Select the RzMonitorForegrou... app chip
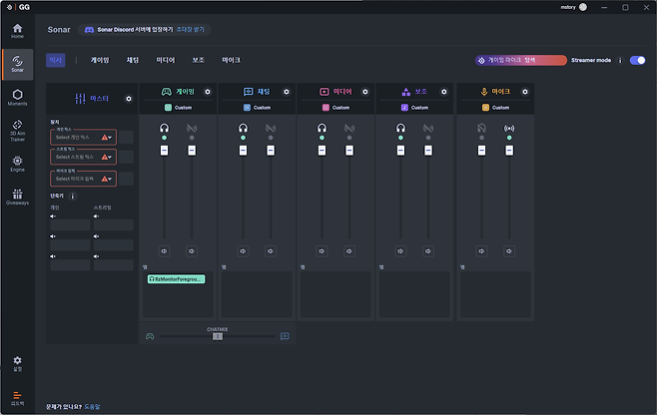 tap(175, 279)
